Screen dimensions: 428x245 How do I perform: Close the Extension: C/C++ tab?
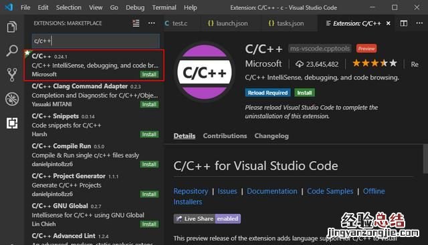[388, 23]
